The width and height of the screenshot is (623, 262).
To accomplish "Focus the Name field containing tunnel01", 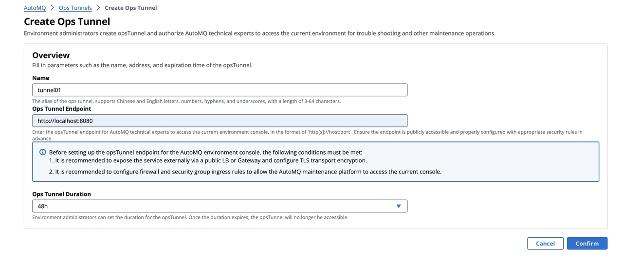I will [x=219, y=90].
